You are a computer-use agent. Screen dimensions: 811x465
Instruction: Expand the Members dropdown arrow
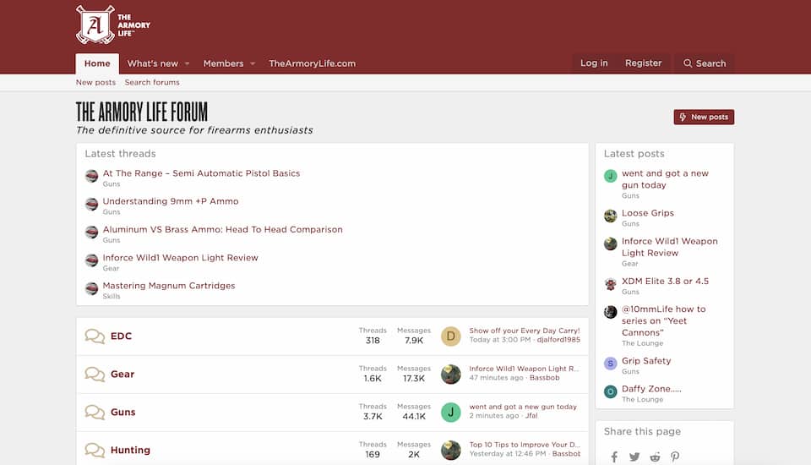coord(253,63)
